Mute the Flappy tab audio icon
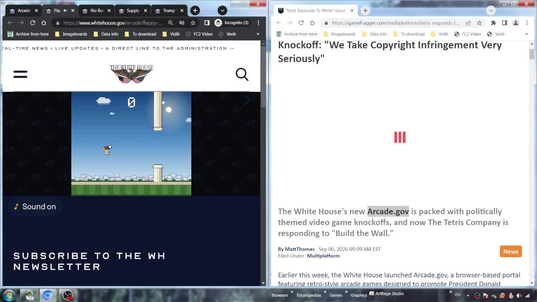The image size is (537, 302). pos(65,10)
